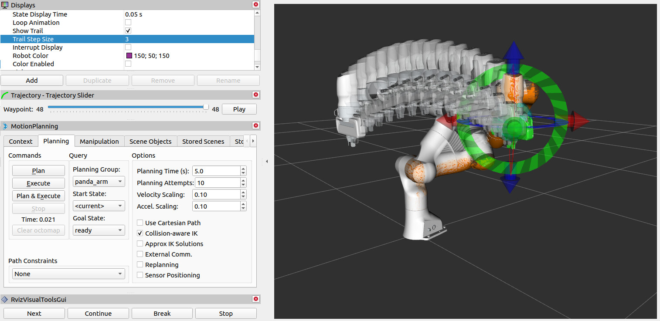This screenshot has width=660, height=321.
Task: Increase Planning Time with up arrow
Action: point(243,168)
